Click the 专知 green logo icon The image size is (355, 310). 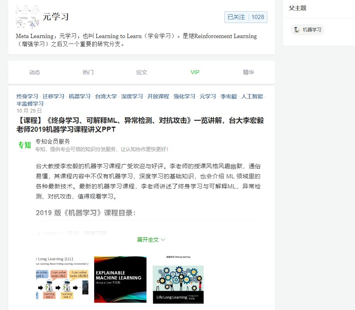tap(24, 145)
